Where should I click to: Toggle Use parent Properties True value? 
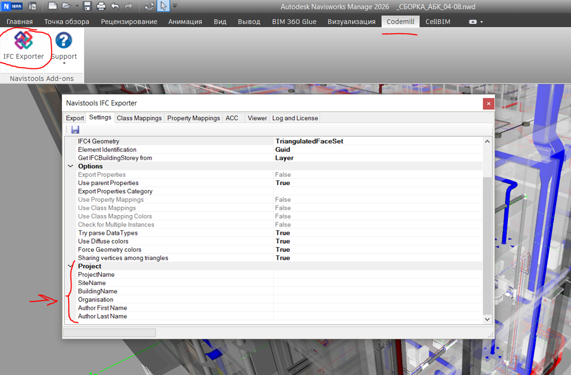coord(378,183)
